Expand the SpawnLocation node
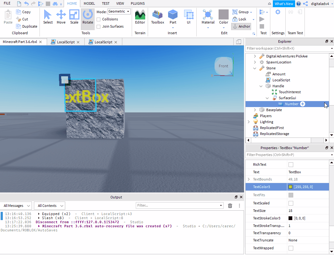 255,62
